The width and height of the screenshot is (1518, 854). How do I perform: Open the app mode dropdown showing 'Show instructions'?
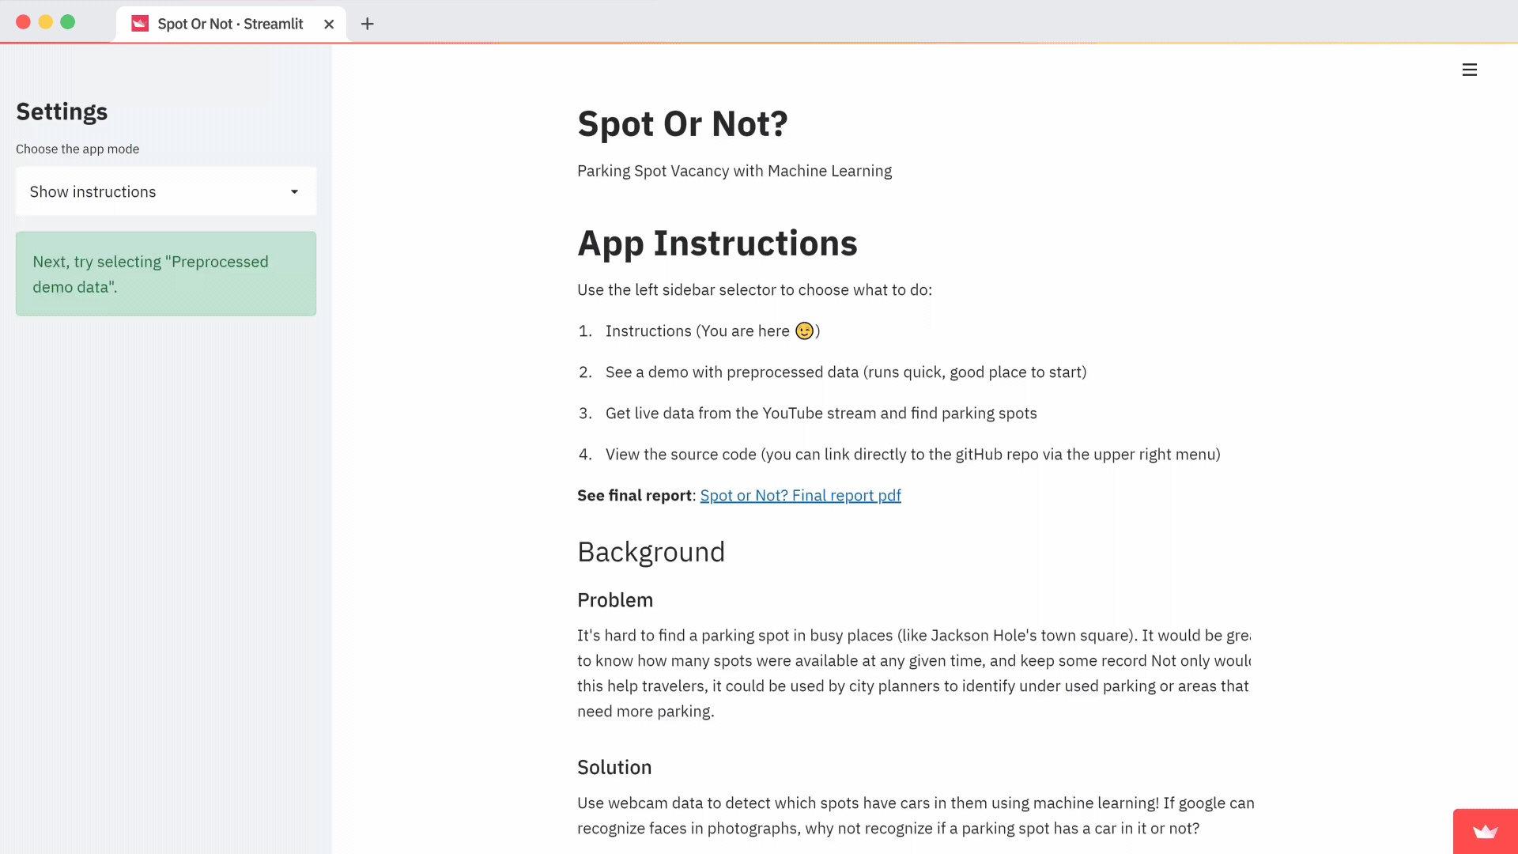(x=165, y=191)
